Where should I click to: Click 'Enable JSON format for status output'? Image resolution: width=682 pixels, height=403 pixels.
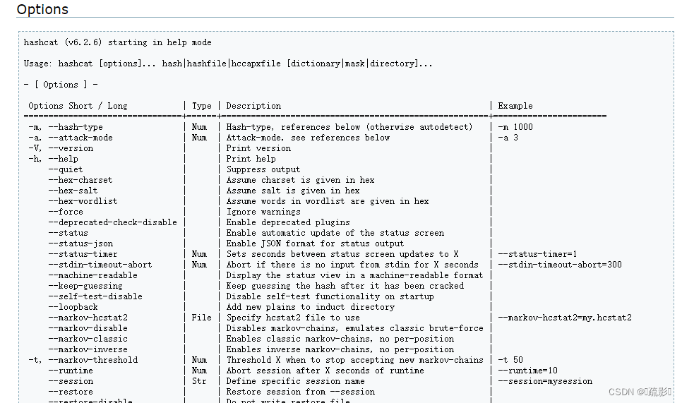[315, 243]
